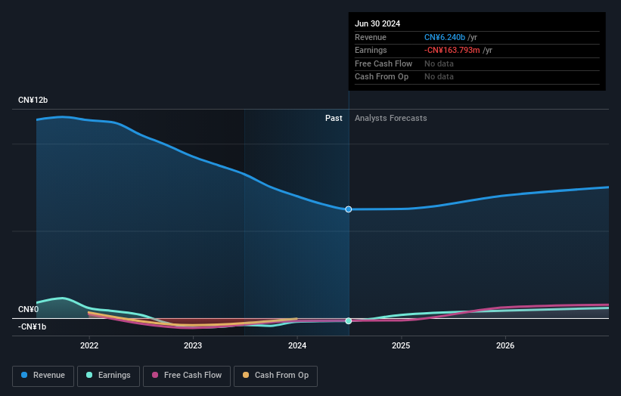Click the tooltip Earnings row label
This screenshot has width=621, height=396.
[x=371, y=50]
